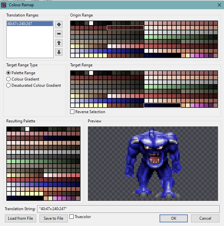Image resolution: width=224 pixels, height=226 pixels.
Task: Pick the pale lavender swatch starting Origin Range blues
Action: click(73, 51)
